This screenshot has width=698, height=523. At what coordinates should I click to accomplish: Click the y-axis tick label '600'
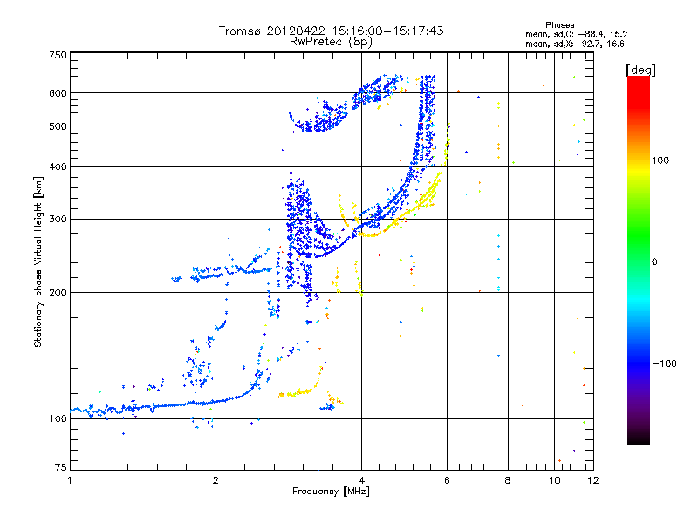tap(58, 93)
